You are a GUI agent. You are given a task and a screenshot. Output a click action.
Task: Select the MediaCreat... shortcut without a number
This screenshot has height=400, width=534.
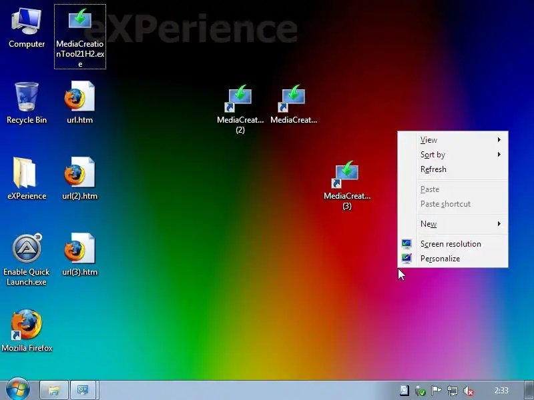(294, 105)
